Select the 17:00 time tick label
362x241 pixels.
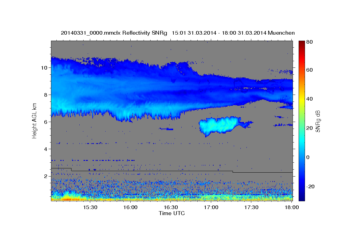coord(211,208)
